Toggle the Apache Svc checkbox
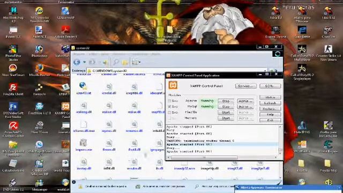The image size is (343, 193). pos(169,101)
